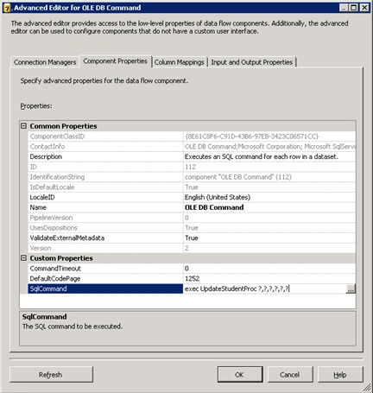The image size is (373, 393).
Task: Click the Custom Properties heading text
Action: 61,258
